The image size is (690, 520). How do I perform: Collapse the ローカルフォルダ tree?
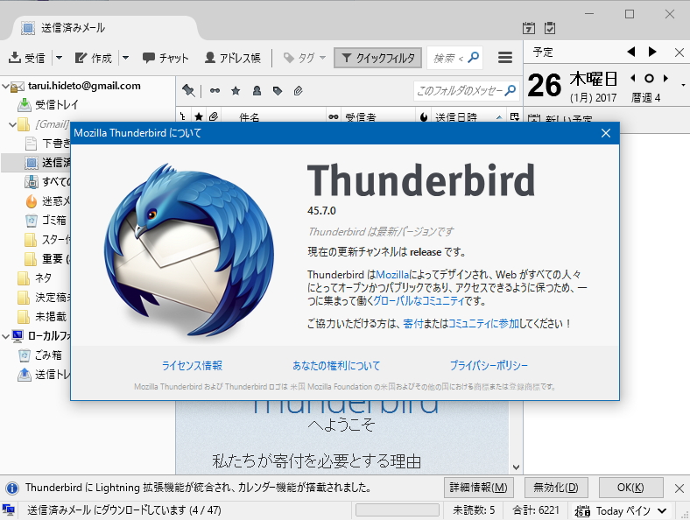point(6,336)
